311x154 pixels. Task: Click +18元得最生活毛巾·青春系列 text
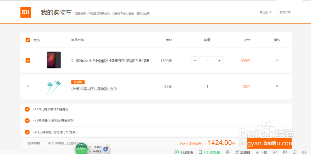pos(53,121)
